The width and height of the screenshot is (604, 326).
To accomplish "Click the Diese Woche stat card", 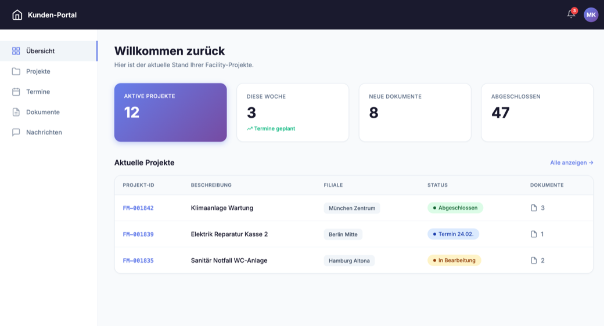I will point(293,113).
